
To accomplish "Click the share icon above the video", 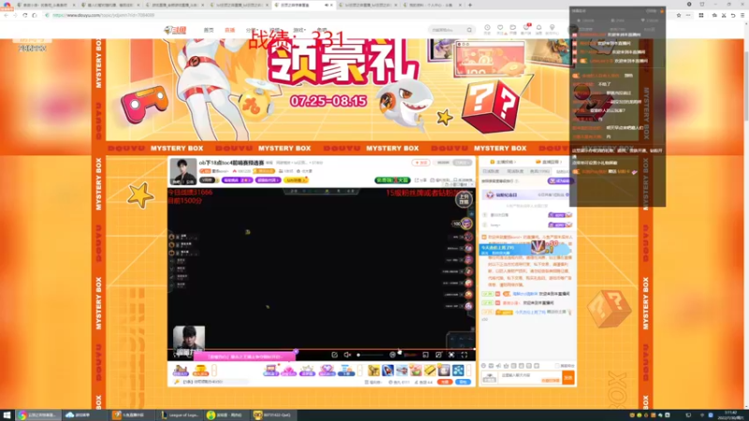I will pyautogui.click(x=420, y=180).
